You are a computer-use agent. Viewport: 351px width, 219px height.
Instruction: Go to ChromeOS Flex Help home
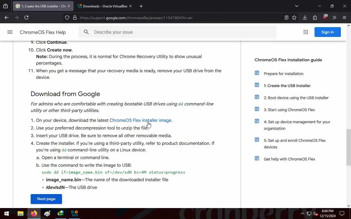tap(43, 32)
